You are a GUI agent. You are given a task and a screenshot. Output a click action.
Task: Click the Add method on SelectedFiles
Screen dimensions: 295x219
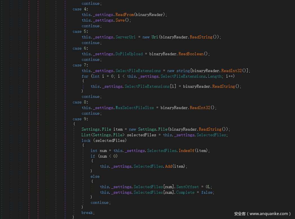pyautogui.click(x=169, y=166)
